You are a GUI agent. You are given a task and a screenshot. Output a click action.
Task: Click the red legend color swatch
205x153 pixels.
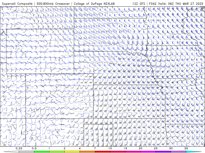(x=102, y=152)
